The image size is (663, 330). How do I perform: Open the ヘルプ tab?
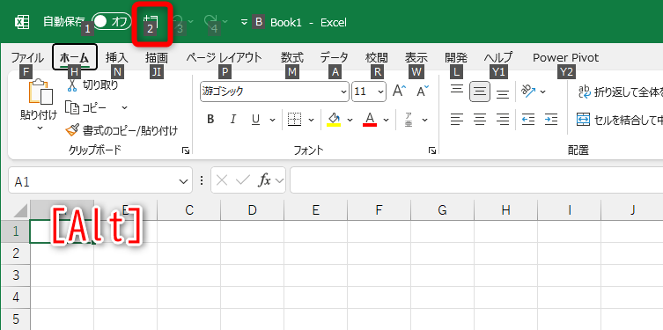pyautogui.click(x=498, y=57)
